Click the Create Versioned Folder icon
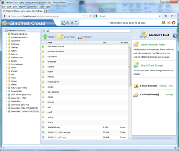179x151 pixels. (136, 44)
